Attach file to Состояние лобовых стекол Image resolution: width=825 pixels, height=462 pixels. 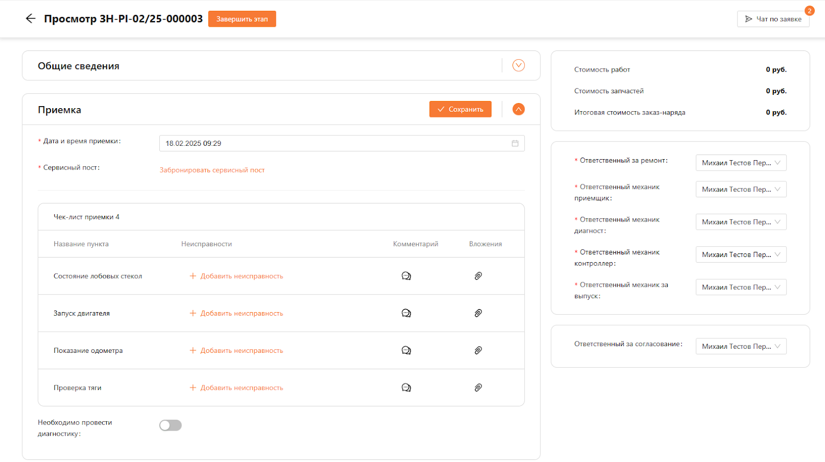point(478,276)
